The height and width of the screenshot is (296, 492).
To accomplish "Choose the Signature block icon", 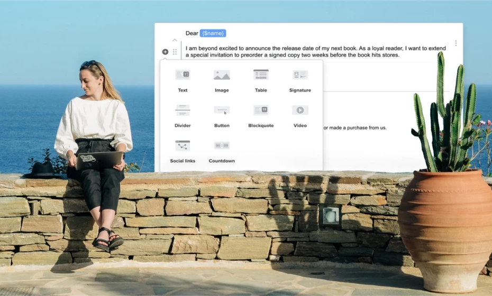I will [x=300, y=75].
